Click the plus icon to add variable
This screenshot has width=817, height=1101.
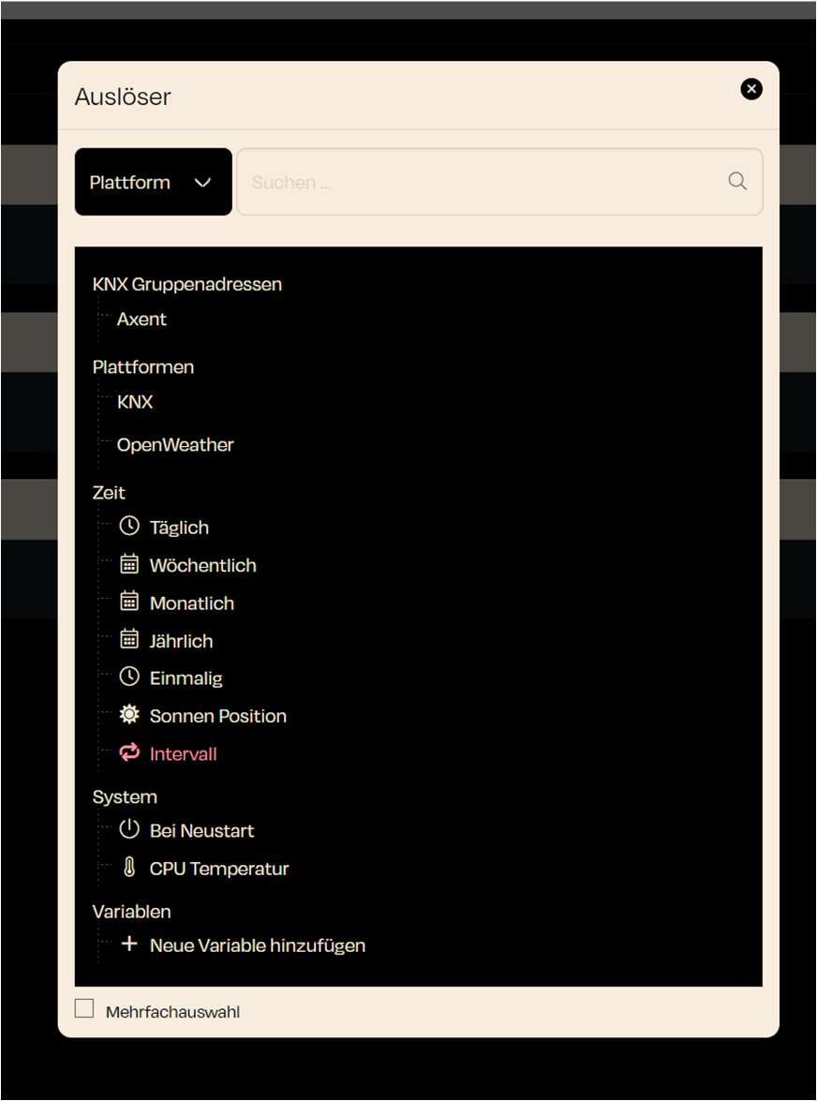click(x=129, y=945)
